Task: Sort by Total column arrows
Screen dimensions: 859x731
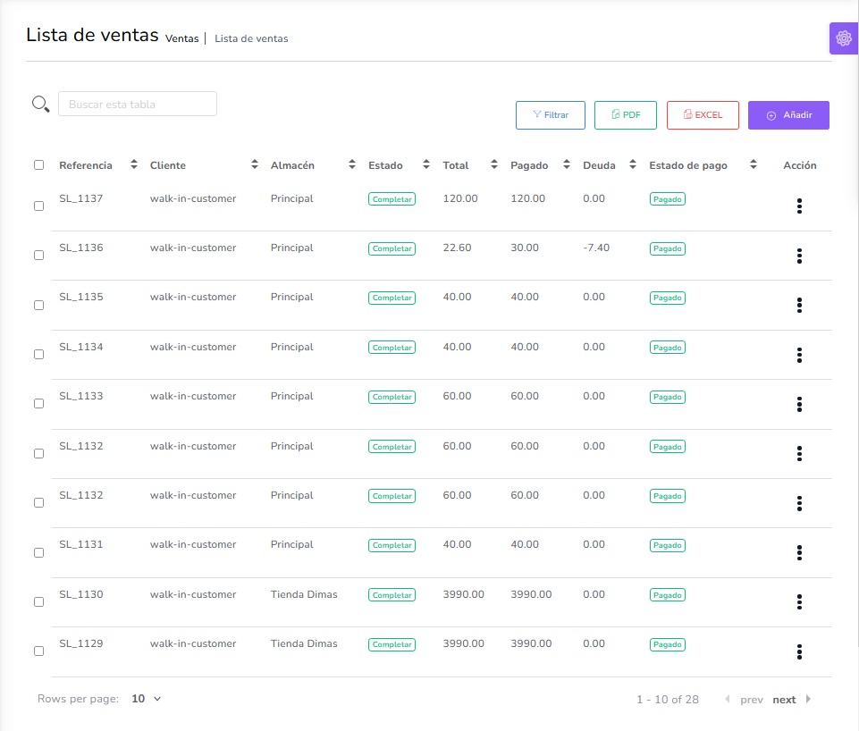Action: coord(494,164)
